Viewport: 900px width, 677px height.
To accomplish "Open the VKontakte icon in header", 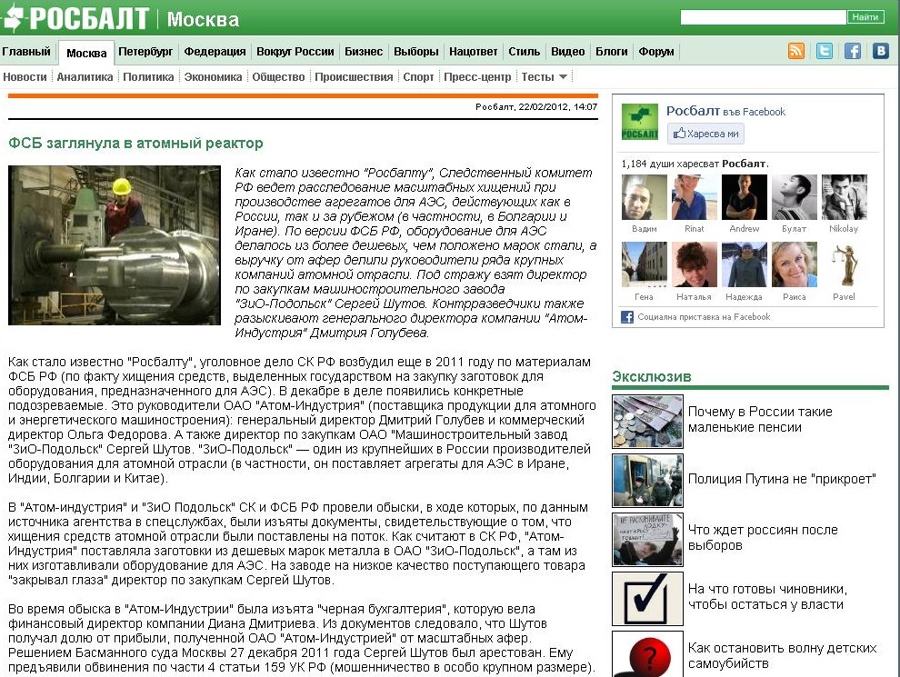I will 881,51.
